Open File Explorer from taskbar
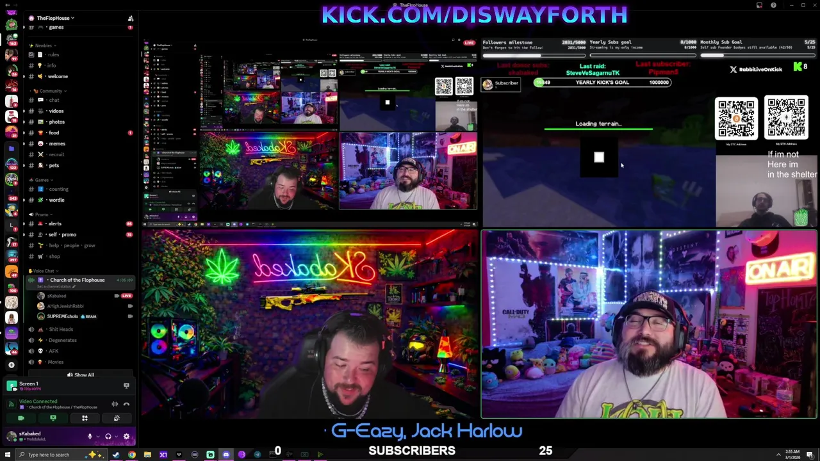This screenshot has width=820, height=461. [x=147, y=455]
